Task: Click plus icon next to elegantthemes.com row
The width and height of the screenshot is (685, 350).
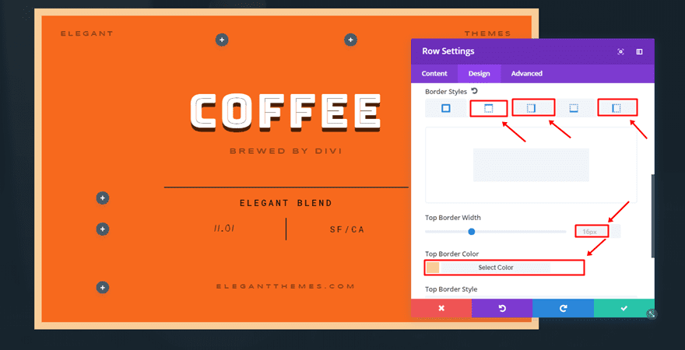Action: click(102, 288)
